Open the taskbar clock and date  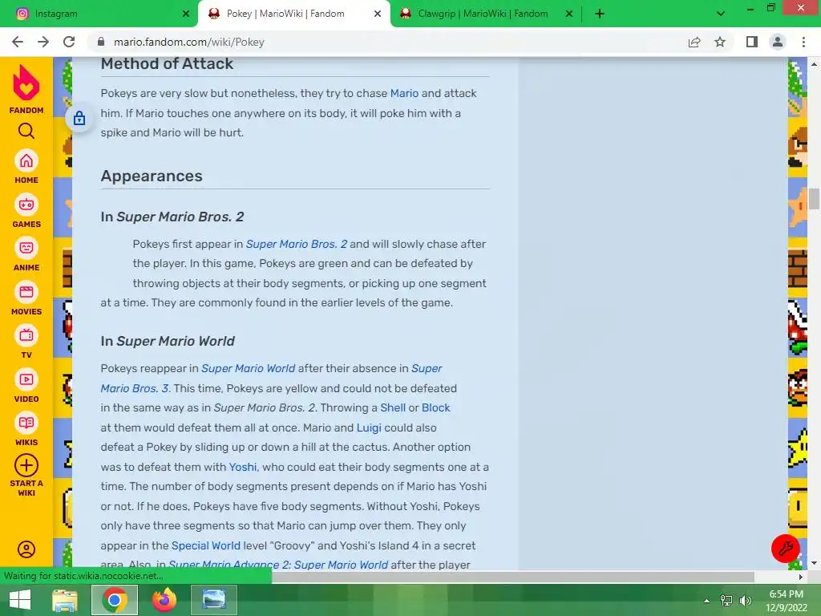[787, 601]
